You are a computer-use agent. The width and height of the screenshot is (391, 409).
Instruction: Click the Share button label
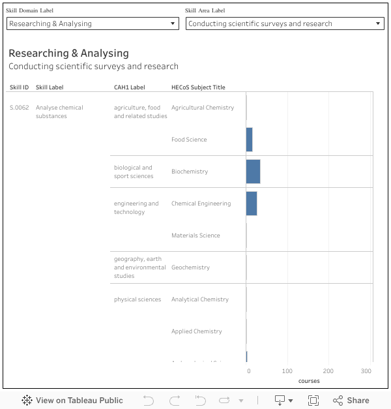(x=358, y=401)
